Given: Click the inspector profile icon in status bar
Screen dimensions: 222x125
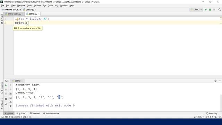Looking at the screenshot, I should 220,117.
